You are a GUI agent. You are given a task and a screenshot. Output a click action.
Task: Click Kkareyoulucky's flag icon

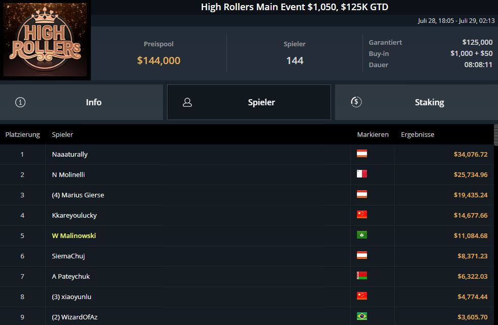pos(361,215)
